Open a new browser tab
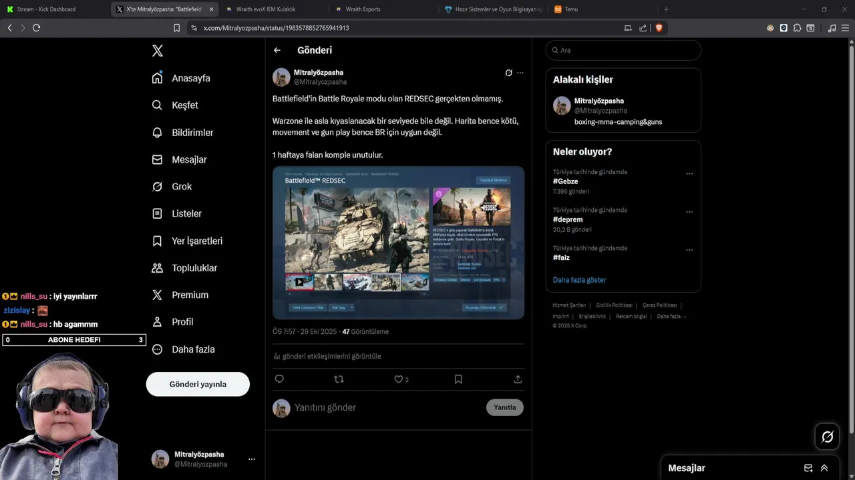The width and height of the screenshot is (855, 480). [x=666, y=9]
